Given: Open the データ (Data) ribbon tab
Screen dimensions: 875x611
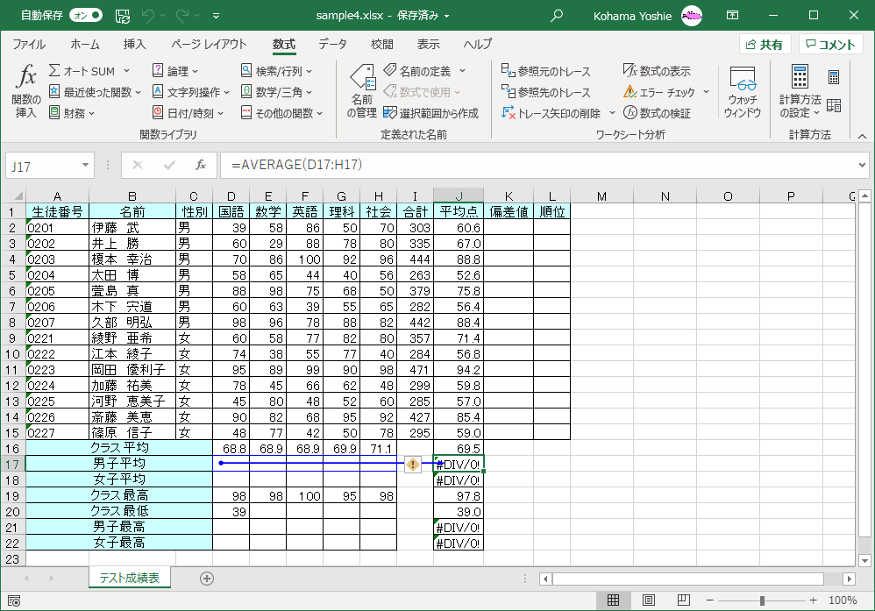Looking at the screenshot, I should pyautogui.click(x=332, y=45).
